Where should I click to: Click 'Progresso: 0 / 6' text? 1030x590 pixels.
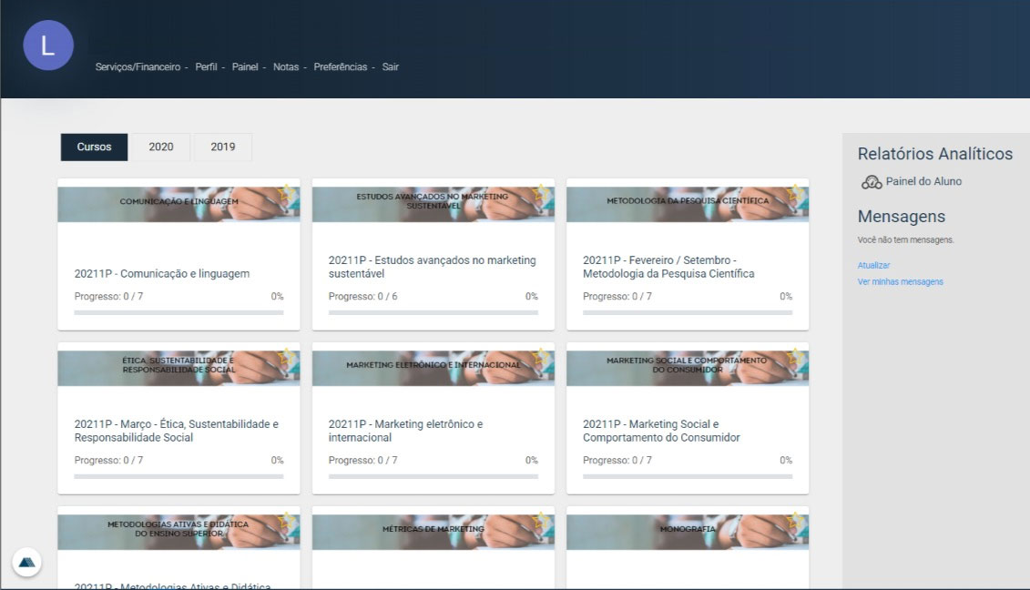coord(362,296)
